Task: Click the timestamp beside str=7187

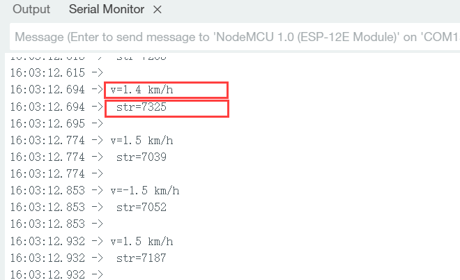Action: pyautogui.click(x=47, y=258)
